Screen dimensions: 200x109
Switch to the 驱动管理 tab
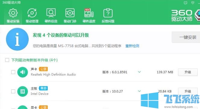point(32,16)
